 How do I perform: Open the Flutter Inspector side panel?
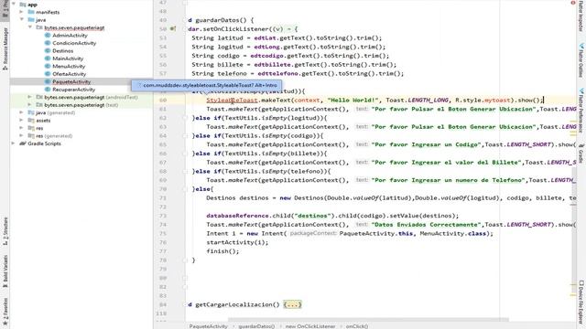pyautogui.click(x=581, y=16)
